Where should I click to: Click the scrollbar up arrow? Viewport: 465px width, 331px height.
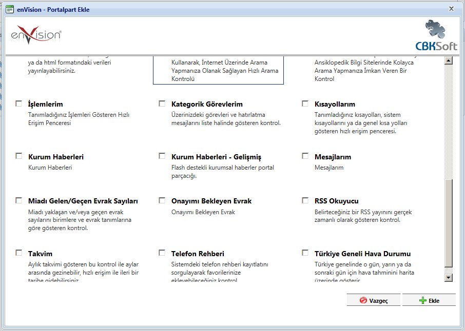point(449,60)
